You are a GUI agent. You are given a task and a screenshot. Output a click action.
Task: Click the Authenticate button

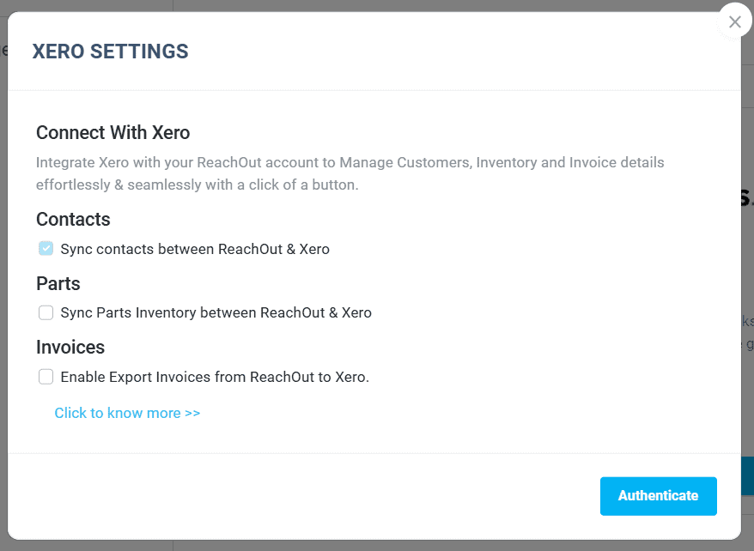point(659,496)
